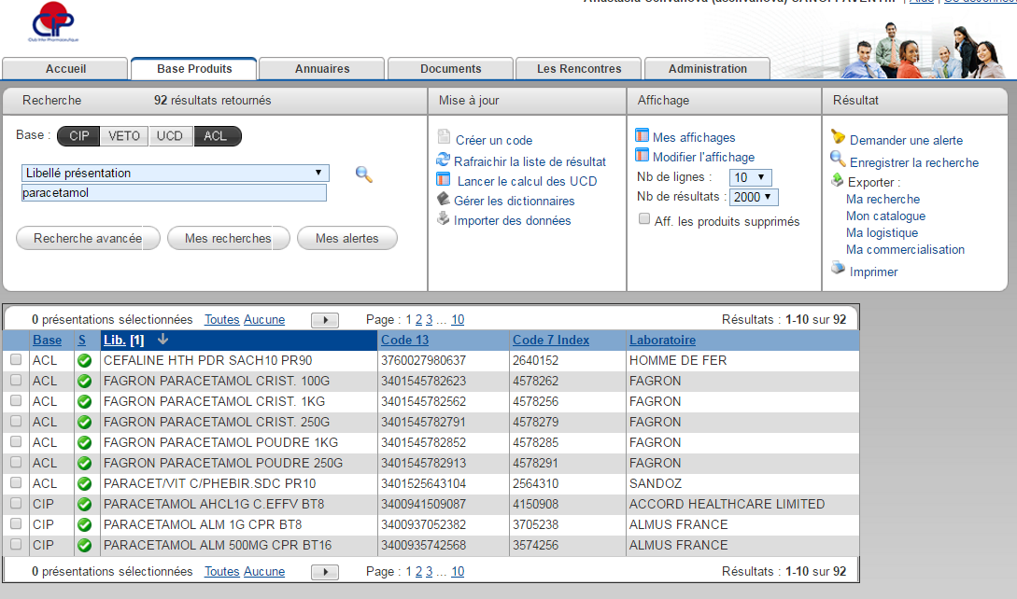Click the Créer un code icon

[444, 137]
